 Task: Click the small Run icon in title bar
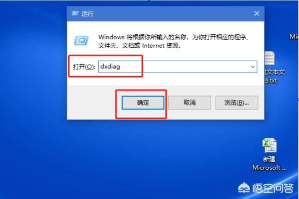(75, 13)
